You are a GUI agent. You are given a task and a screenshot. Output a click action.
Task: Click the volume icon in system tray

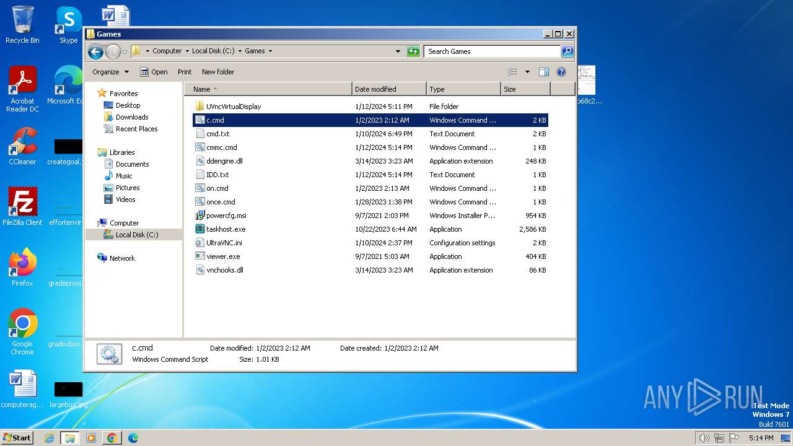pos(704,438)
